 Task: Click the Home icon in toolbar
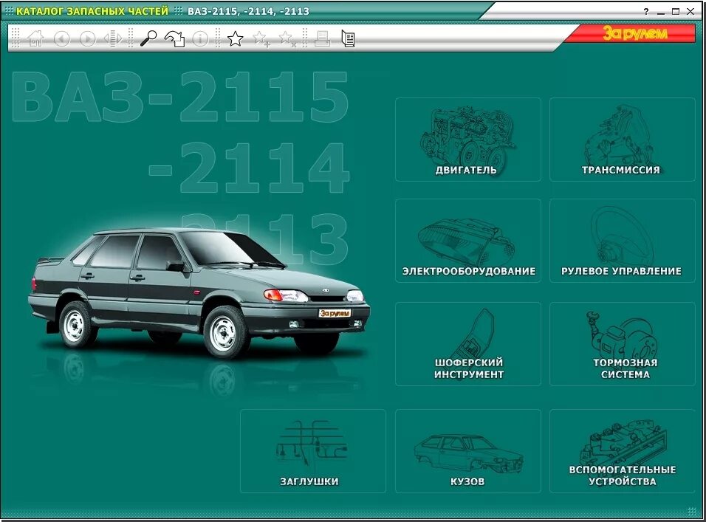click(35, 38)
